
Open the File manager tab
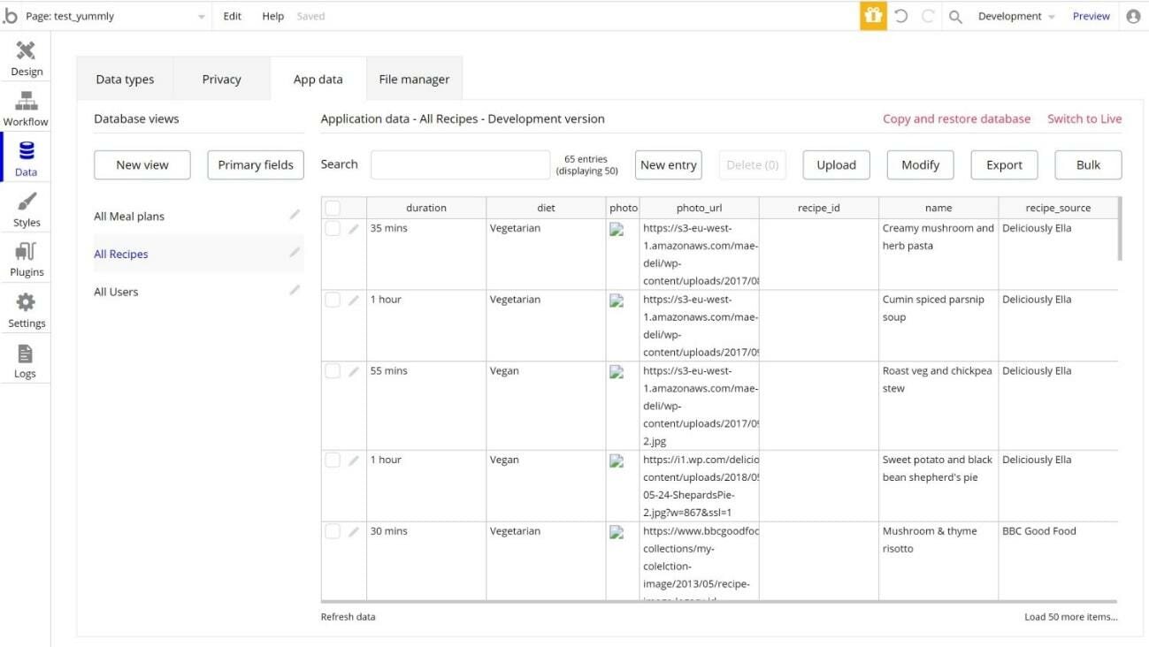point(414,80)
